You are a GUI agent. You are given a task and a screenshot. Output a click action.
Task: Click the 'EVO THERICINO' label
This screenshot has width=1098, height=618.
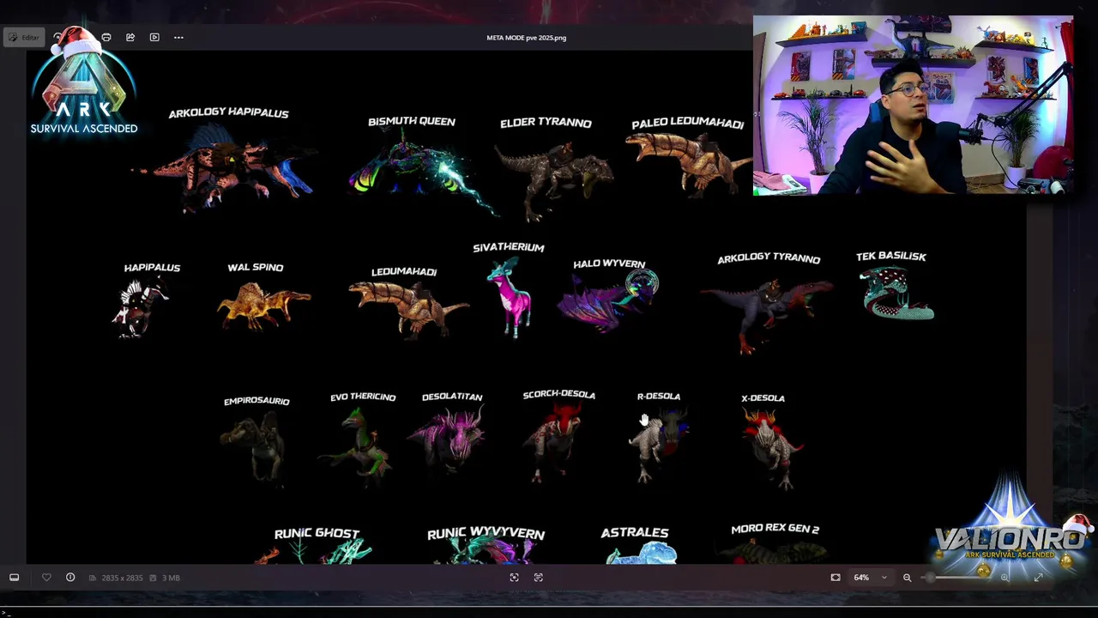363,397
